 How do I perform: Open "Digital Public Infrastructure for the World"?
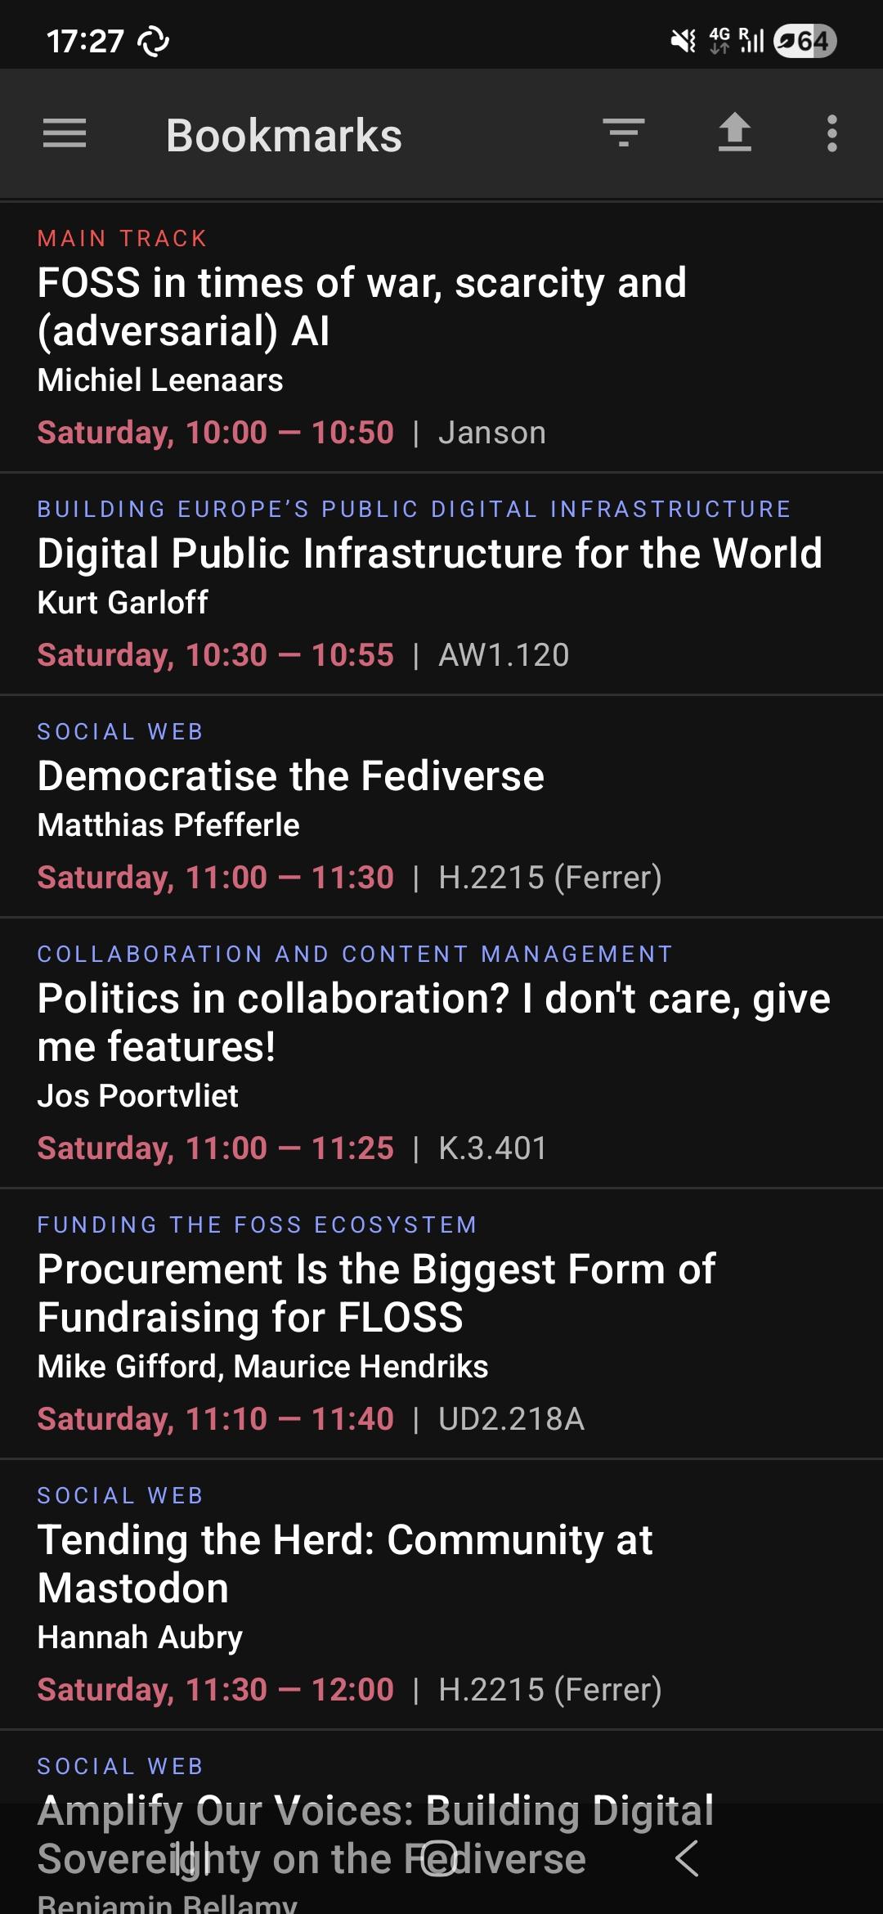click(x=429, y=554)
